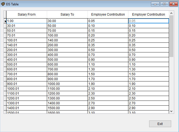Viewport: 179px width, 132px height.
Task: Select Salary To cell 800.00
Action: 67,74
